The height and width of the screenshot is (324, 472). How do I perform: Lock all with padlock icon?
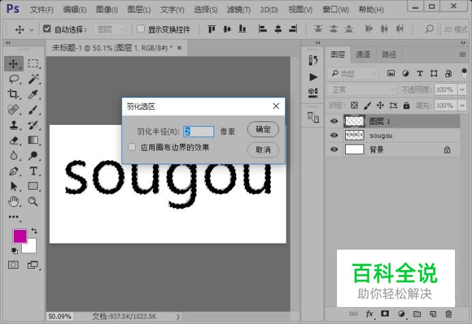[407, 106]
